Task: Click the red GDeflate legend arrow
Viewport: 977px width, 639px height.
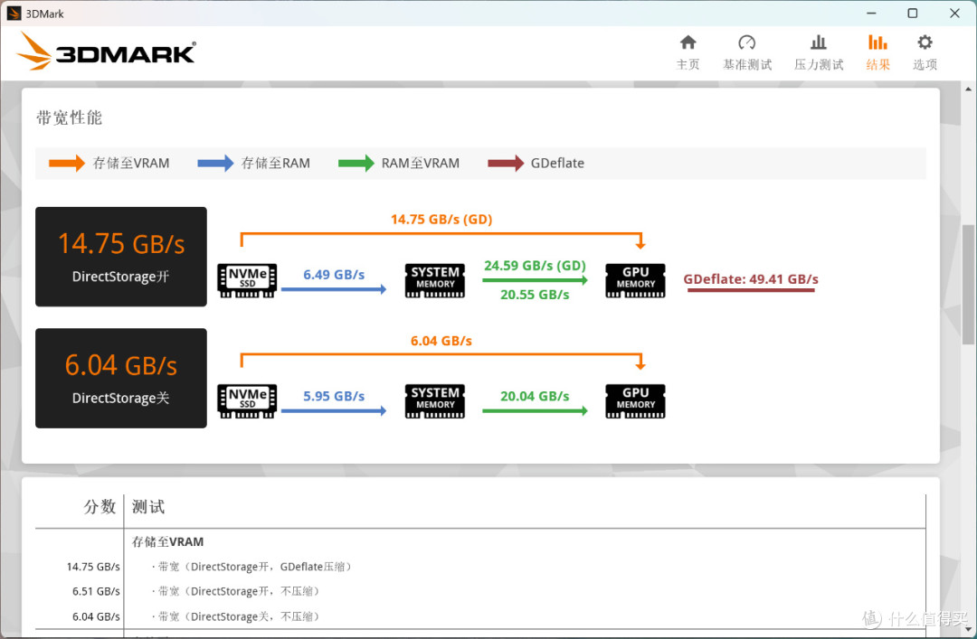Action: coord(506,164)
